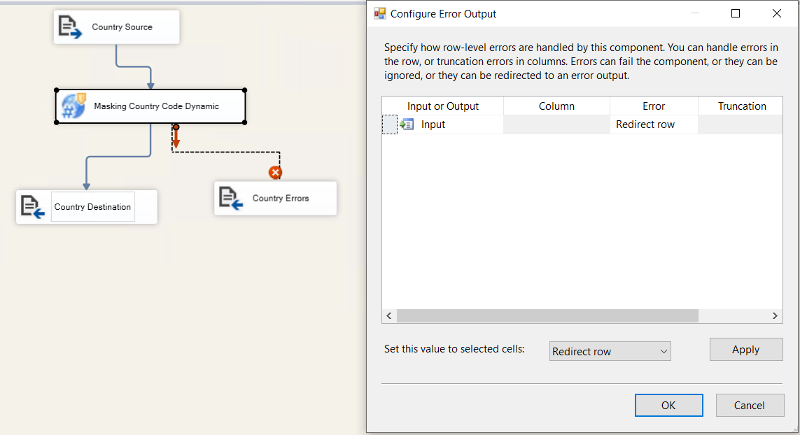Click the Error column header
The width and height of the screenshot is (800, 435).
653,106
